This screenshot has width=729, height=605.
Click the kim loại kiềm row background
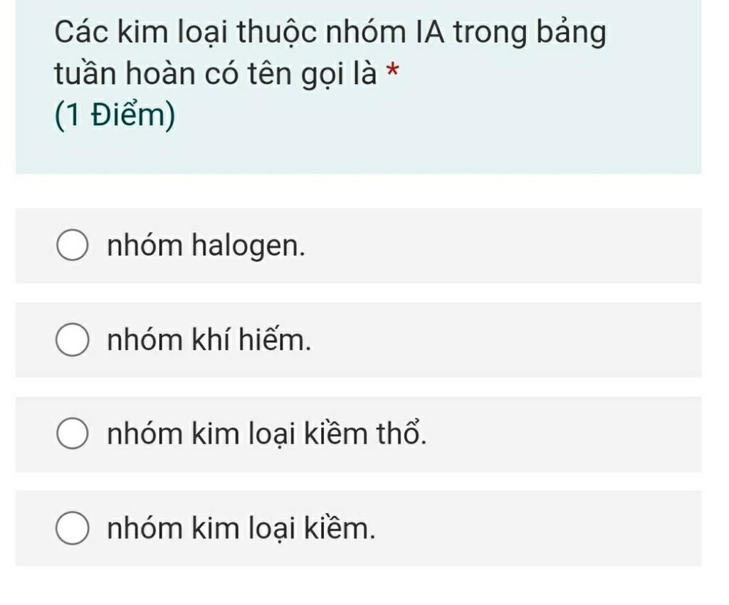coord(359,528)
